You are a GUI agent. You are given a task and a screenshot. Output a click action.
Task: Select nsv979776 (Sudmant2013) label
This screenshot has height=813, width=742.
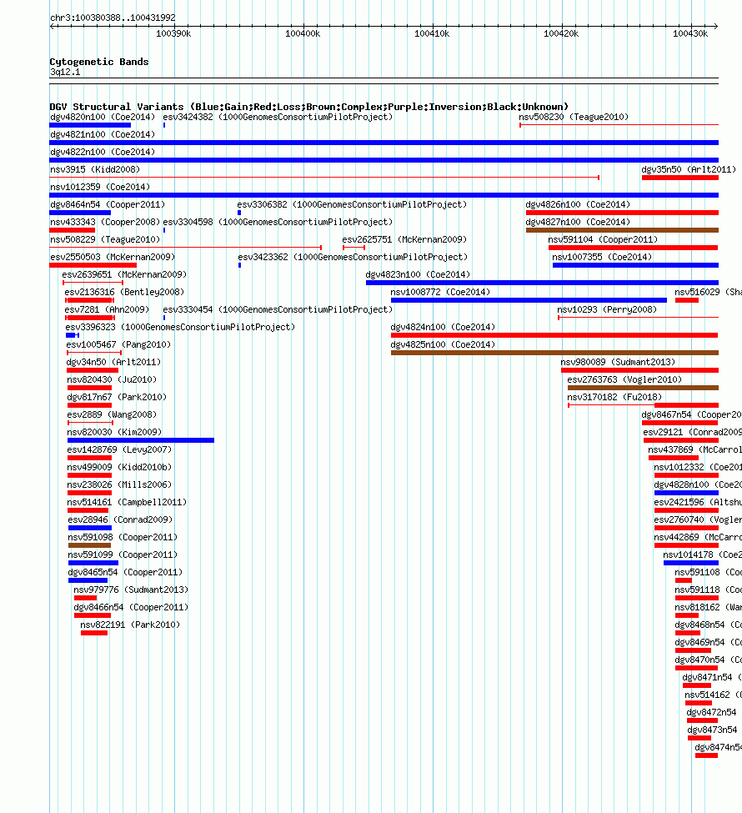[x=131, y=590]
